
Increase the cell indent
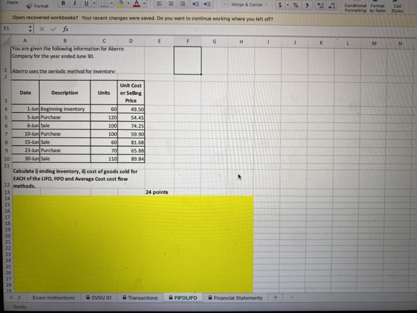207,4
